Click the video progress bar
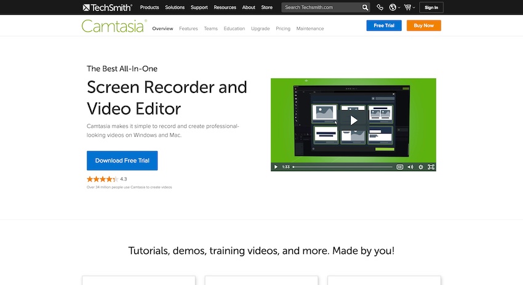The width and height of the screenshot is (523, 285). (343, 167)
